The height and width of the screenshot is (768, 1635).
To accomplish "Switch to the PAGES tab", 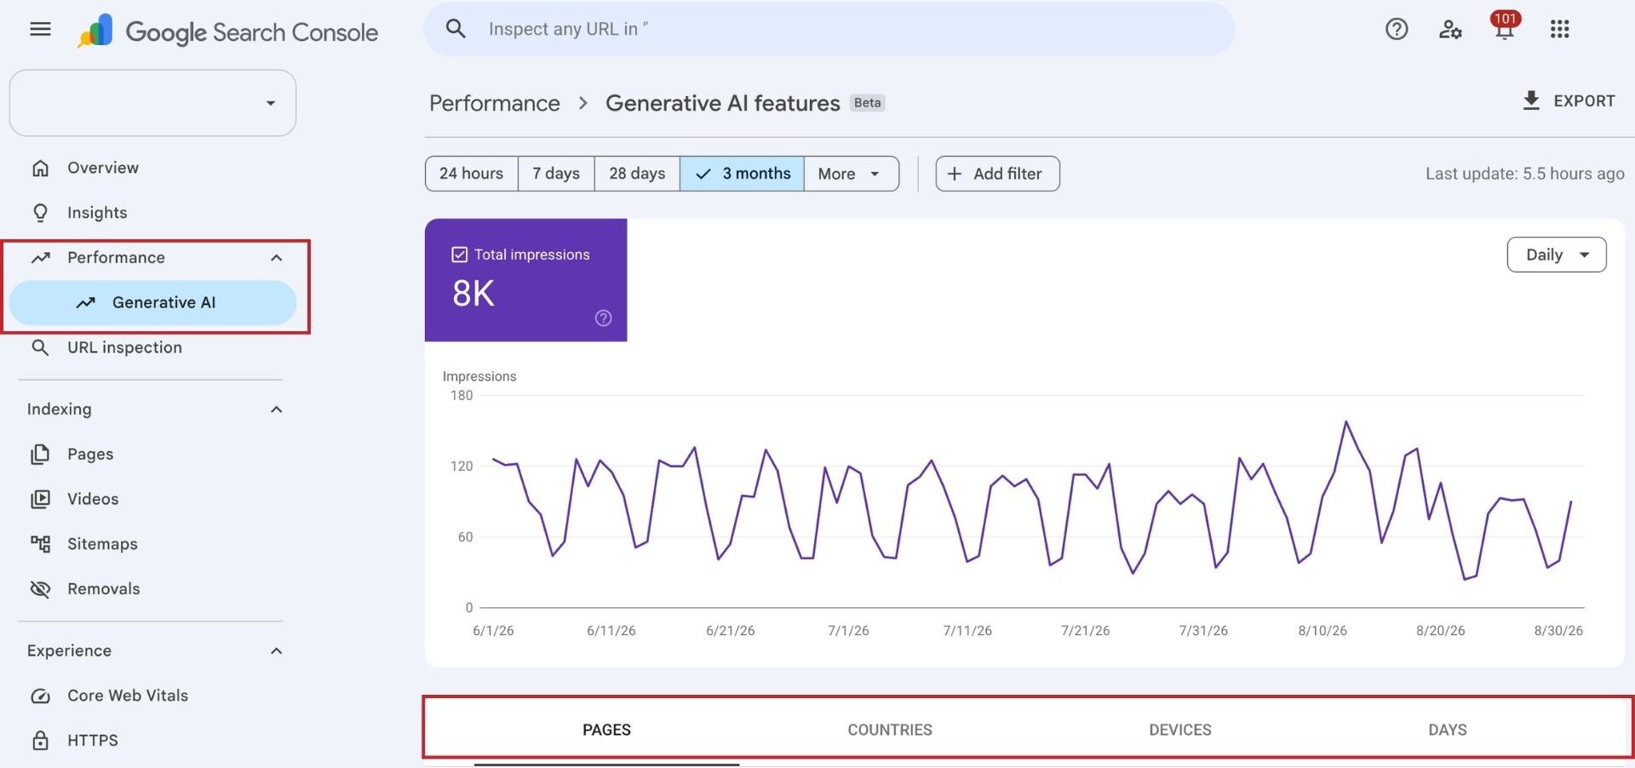I will point(606,730).
